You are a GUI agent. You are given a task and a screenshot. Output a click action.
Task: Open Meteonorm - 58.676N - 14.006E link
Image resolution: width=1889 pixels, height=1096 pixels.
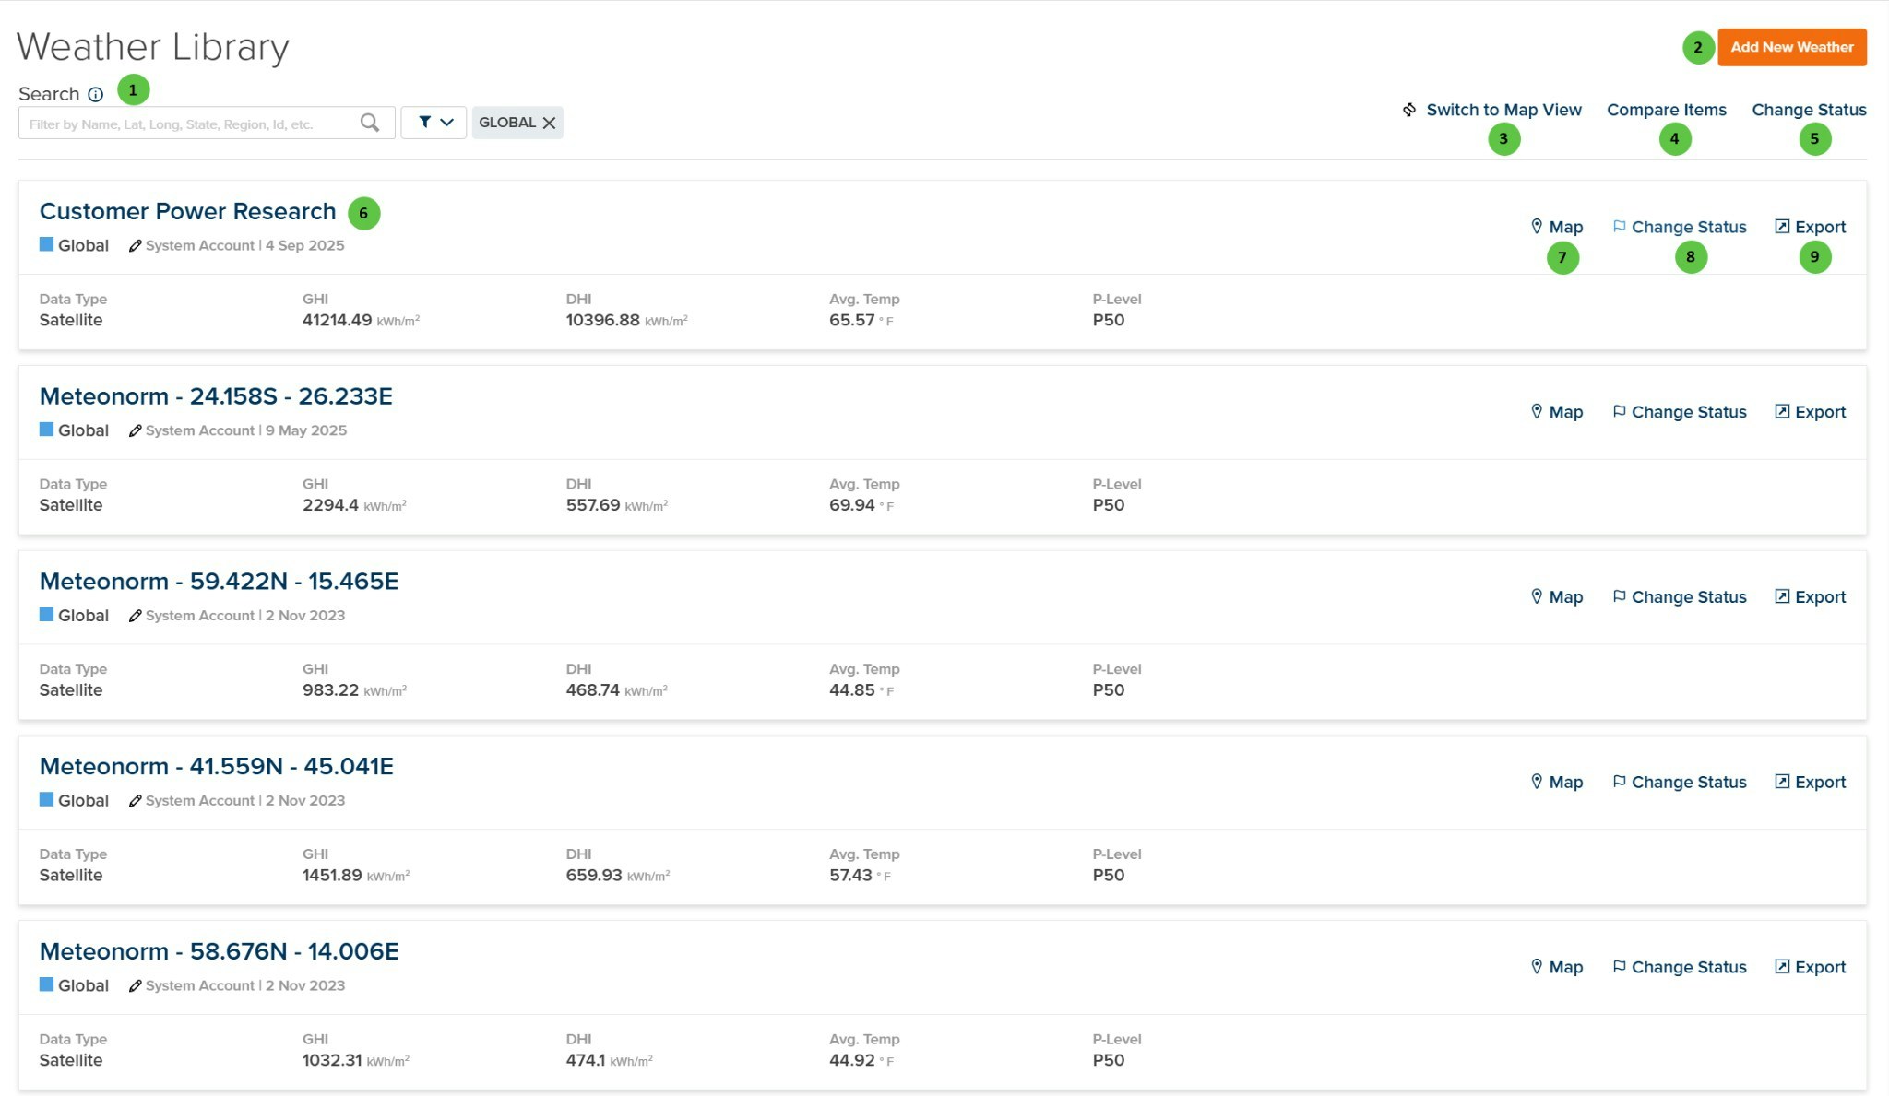tap(219, 951)
